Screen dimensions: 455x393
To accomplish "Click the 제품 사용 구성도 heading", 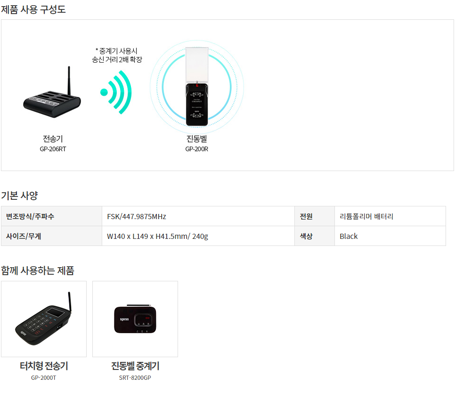I will tap(33, 9).
